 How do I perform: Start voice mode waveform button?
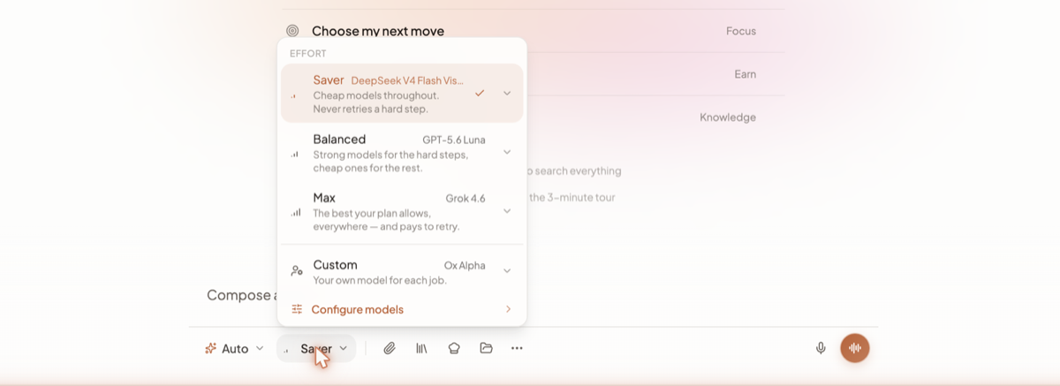(855, 348)
